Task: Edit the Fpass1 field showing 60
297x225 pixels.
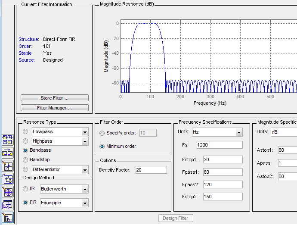Action: click(x=223, y=172)
